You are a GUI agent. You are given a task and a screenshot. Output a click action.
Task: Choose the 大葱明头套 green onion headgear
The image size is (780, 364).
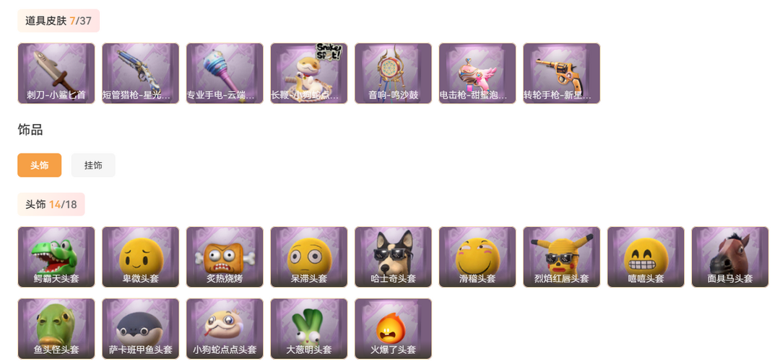tap(309, 329)
